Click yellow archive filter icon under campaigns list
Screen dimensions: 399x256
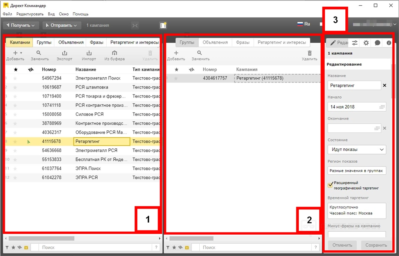tap(26, 247)
